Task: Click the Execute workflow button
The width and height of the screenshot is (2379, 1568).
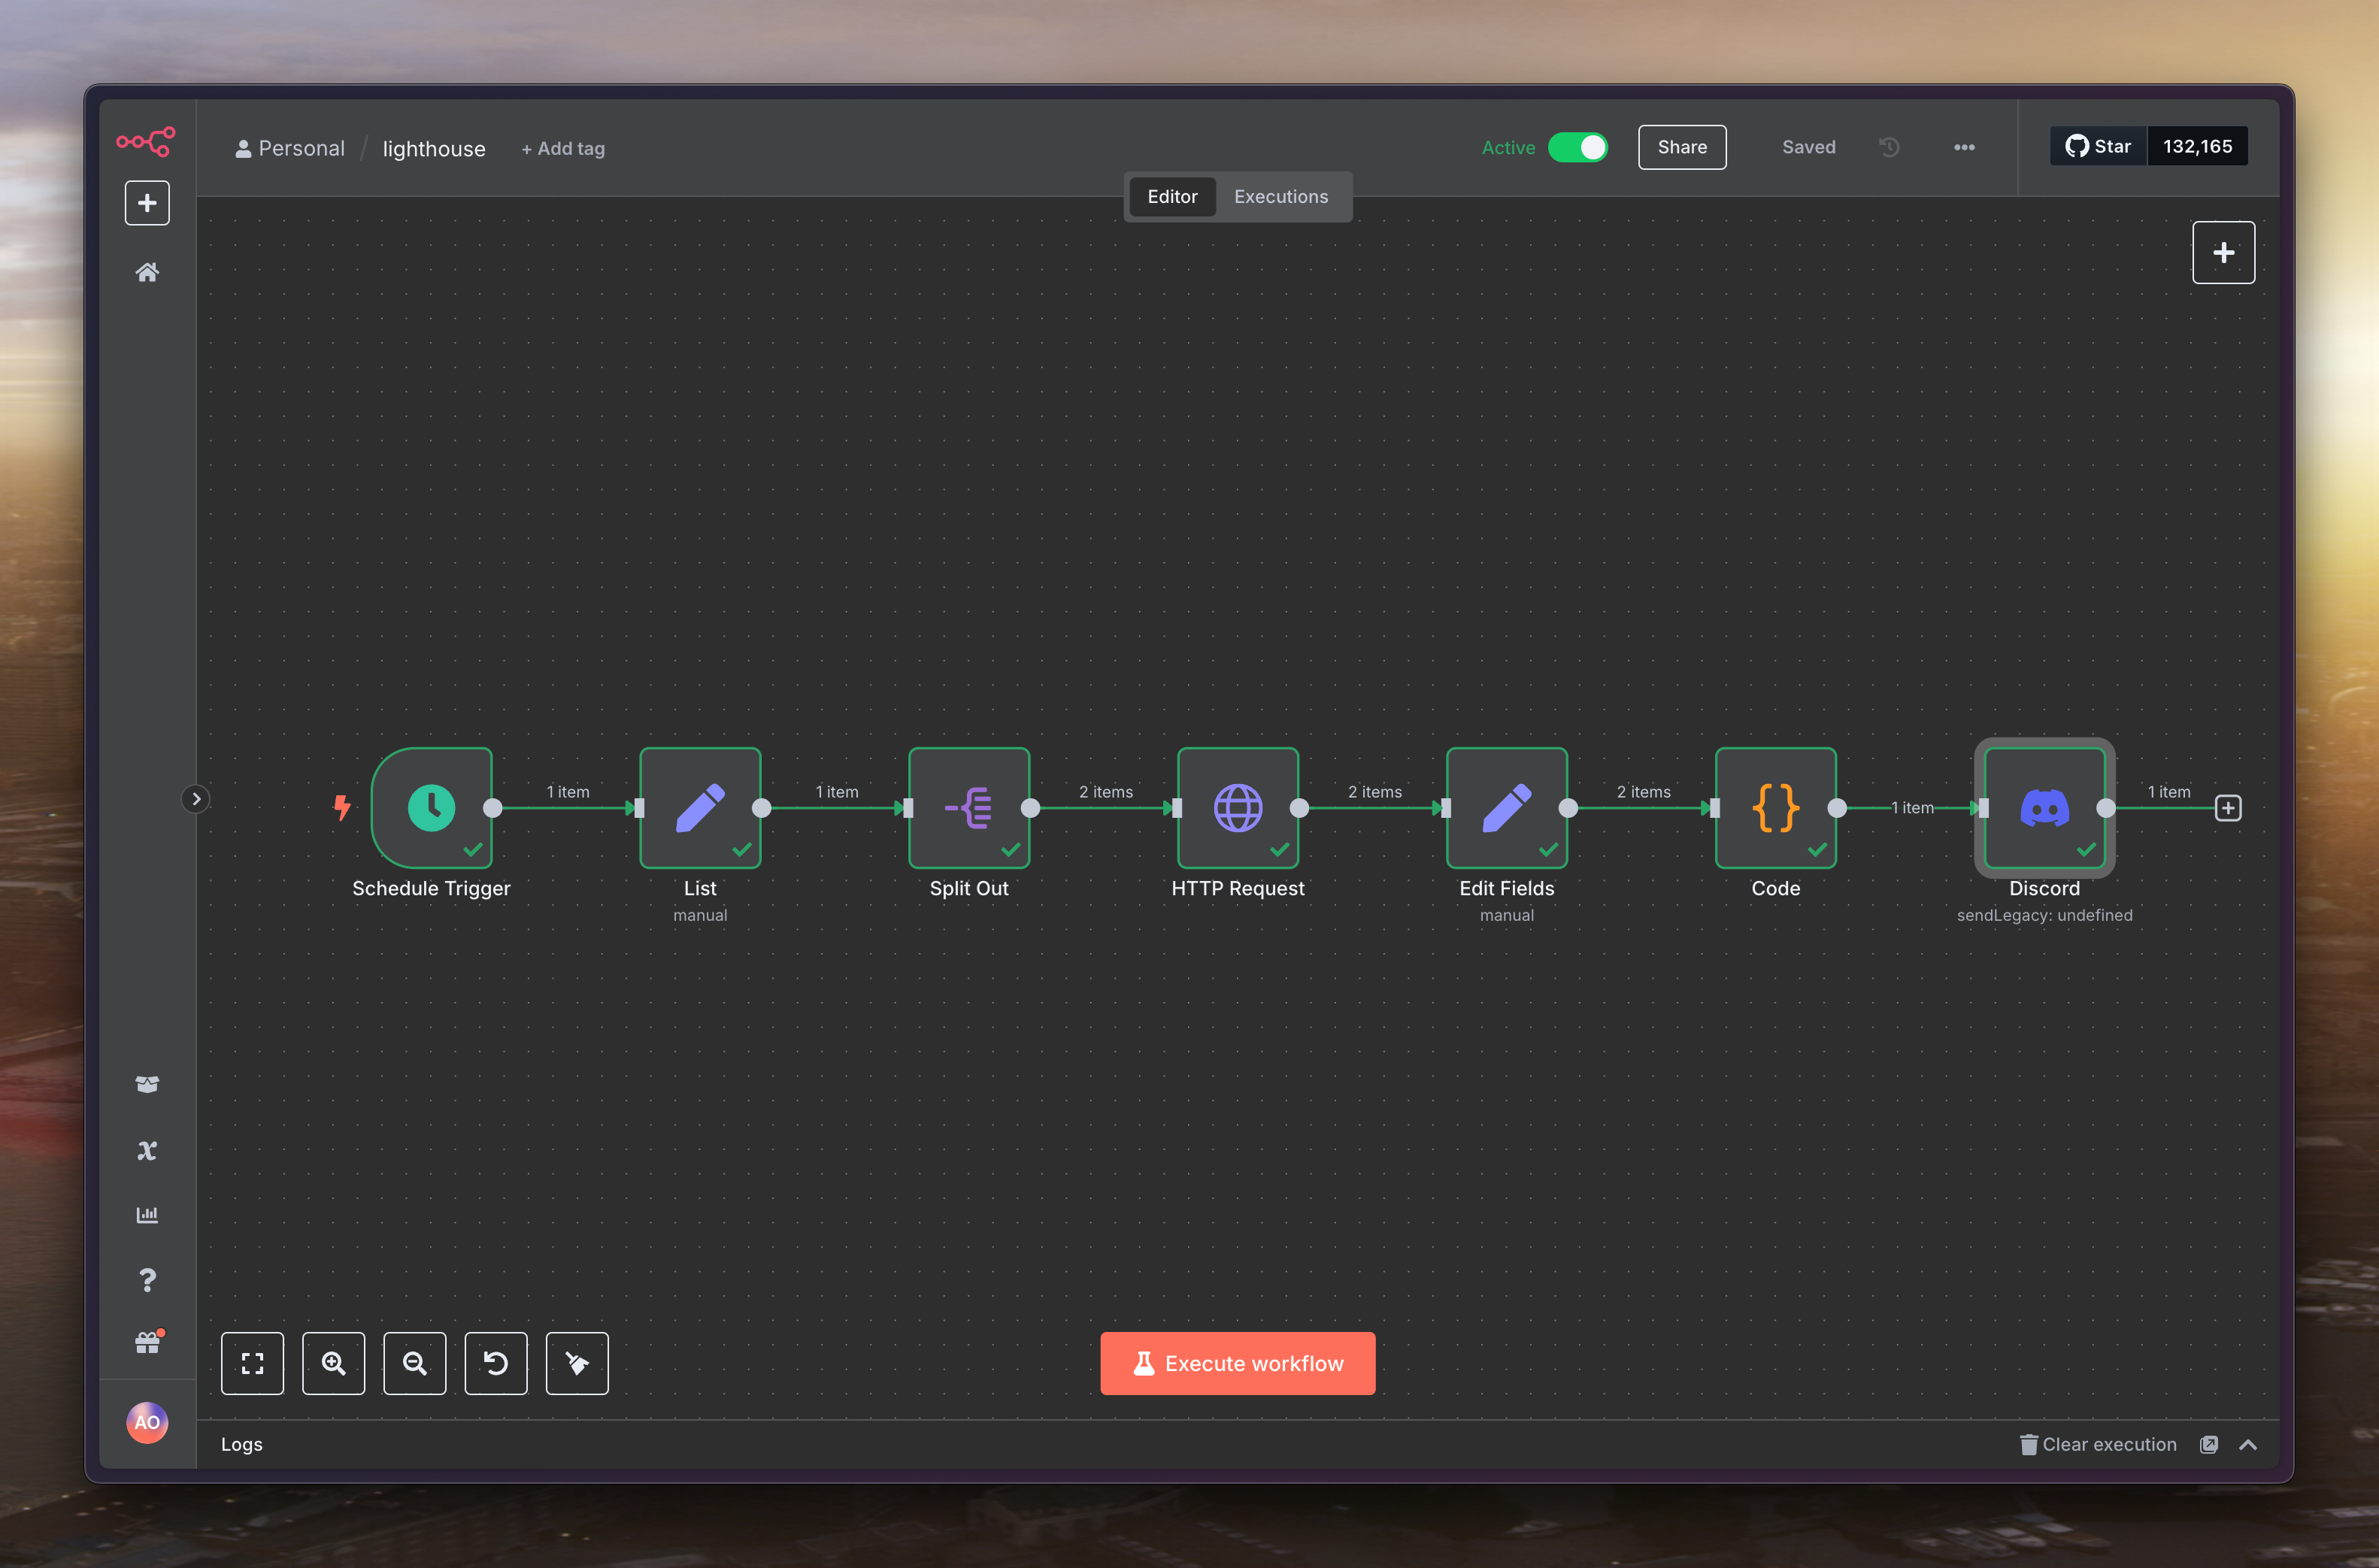Action: point(1237,1363)
